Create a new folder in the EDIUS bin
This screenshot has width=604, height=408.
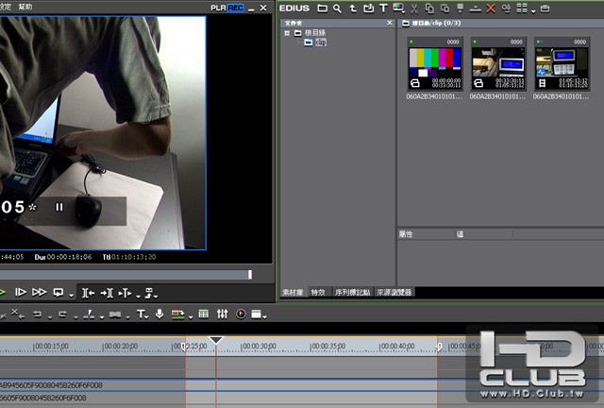323,8
